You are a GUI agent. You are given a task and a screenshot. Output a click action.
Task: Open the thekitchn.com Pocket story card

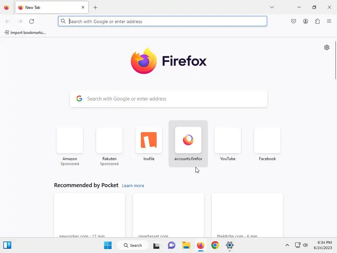247,215
